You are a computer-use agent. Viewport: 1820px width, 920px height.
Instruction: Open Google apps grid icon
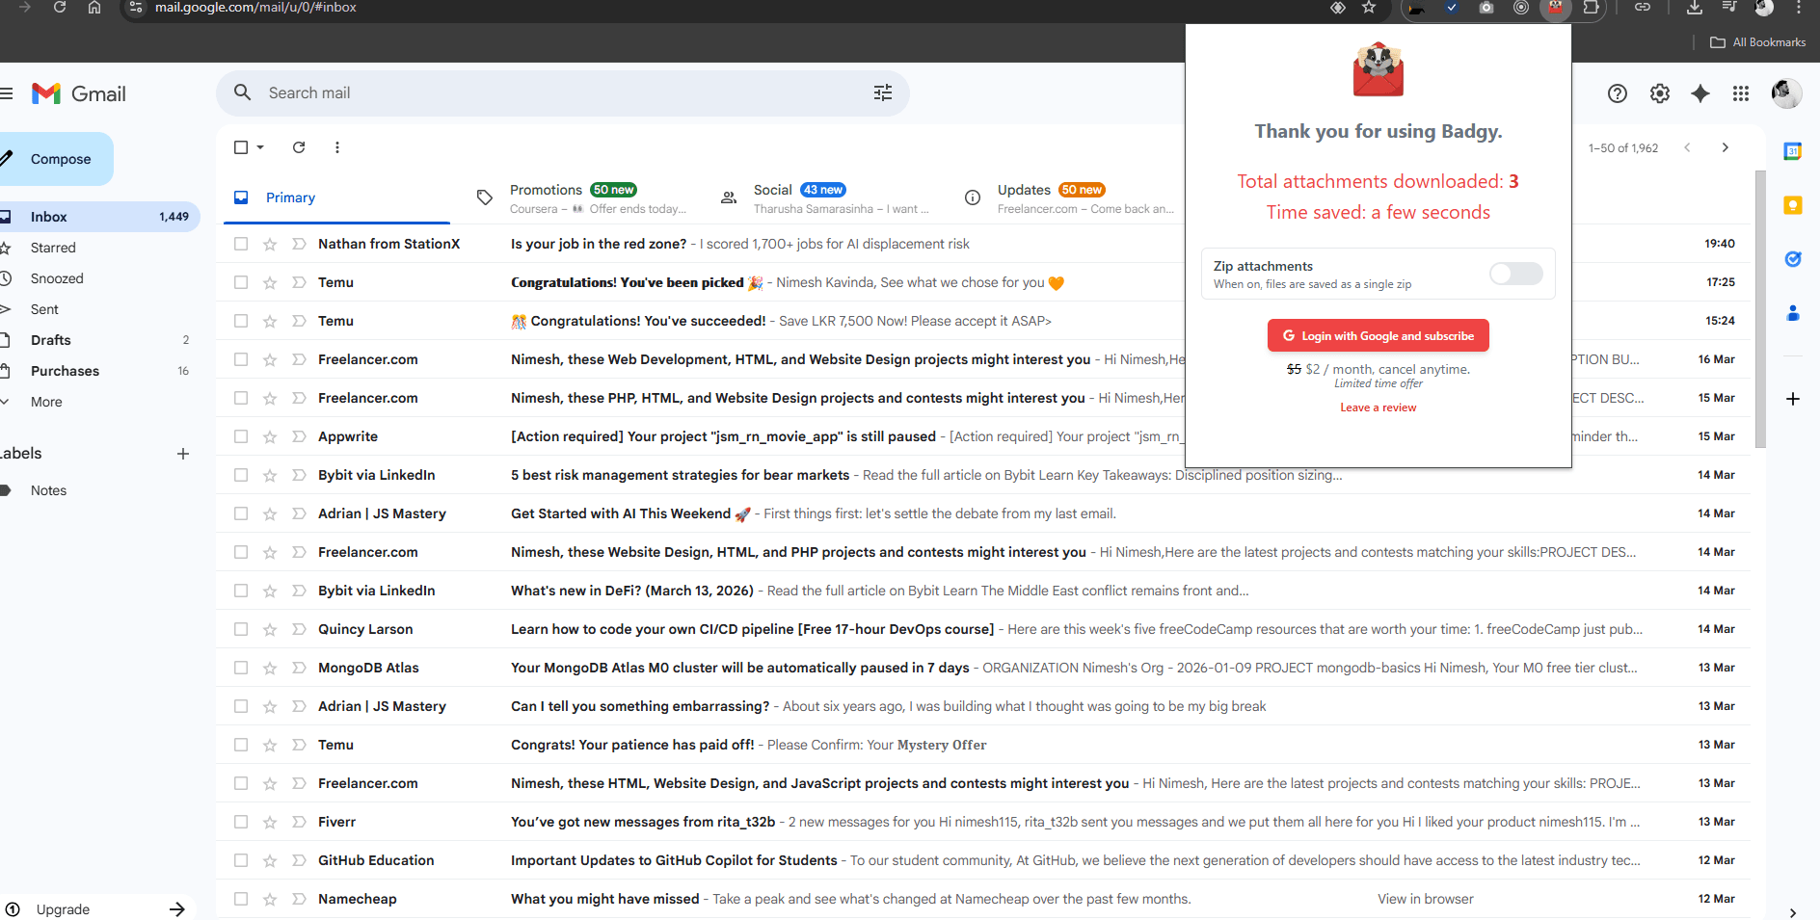click(x=1741, y=93)
